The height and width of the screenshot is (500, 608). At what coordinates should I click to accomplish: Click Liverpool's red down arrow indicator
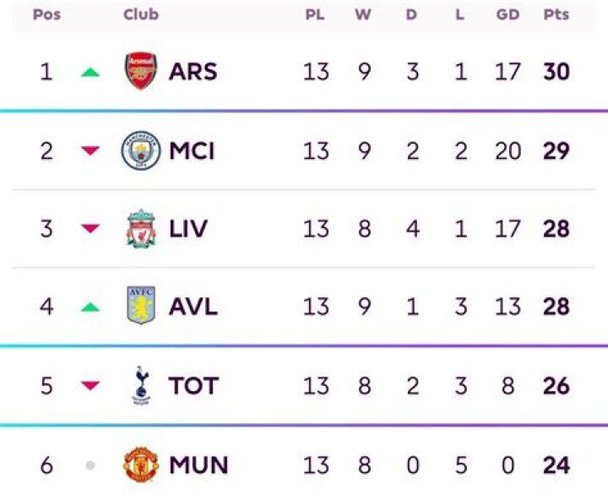(x=90, y=229)
